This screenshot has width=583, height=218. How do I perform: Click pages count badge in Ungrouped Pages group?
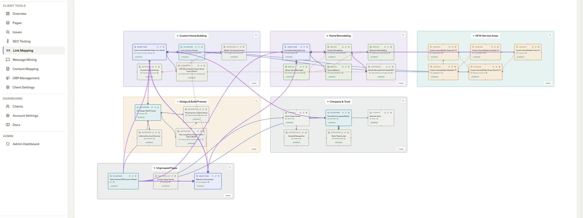tap(228, 195)
